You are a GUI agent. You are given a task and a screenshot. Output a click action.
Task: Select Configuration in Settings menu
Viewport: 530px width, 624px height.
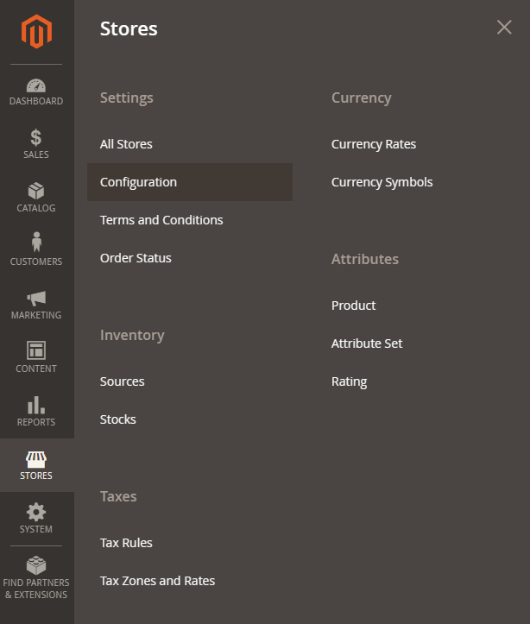click(x=138, y=182)
